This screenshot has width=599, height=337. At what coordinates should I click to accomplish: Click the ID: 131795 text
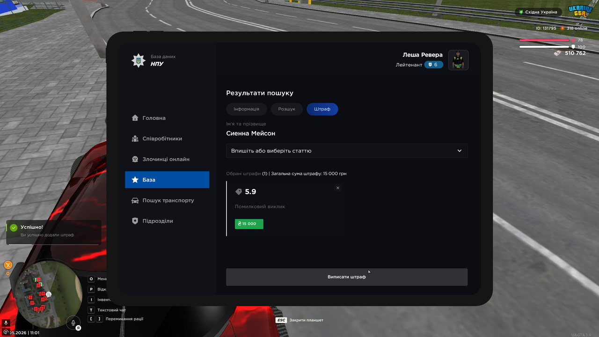pyautogui.click(x=546, y=28)
